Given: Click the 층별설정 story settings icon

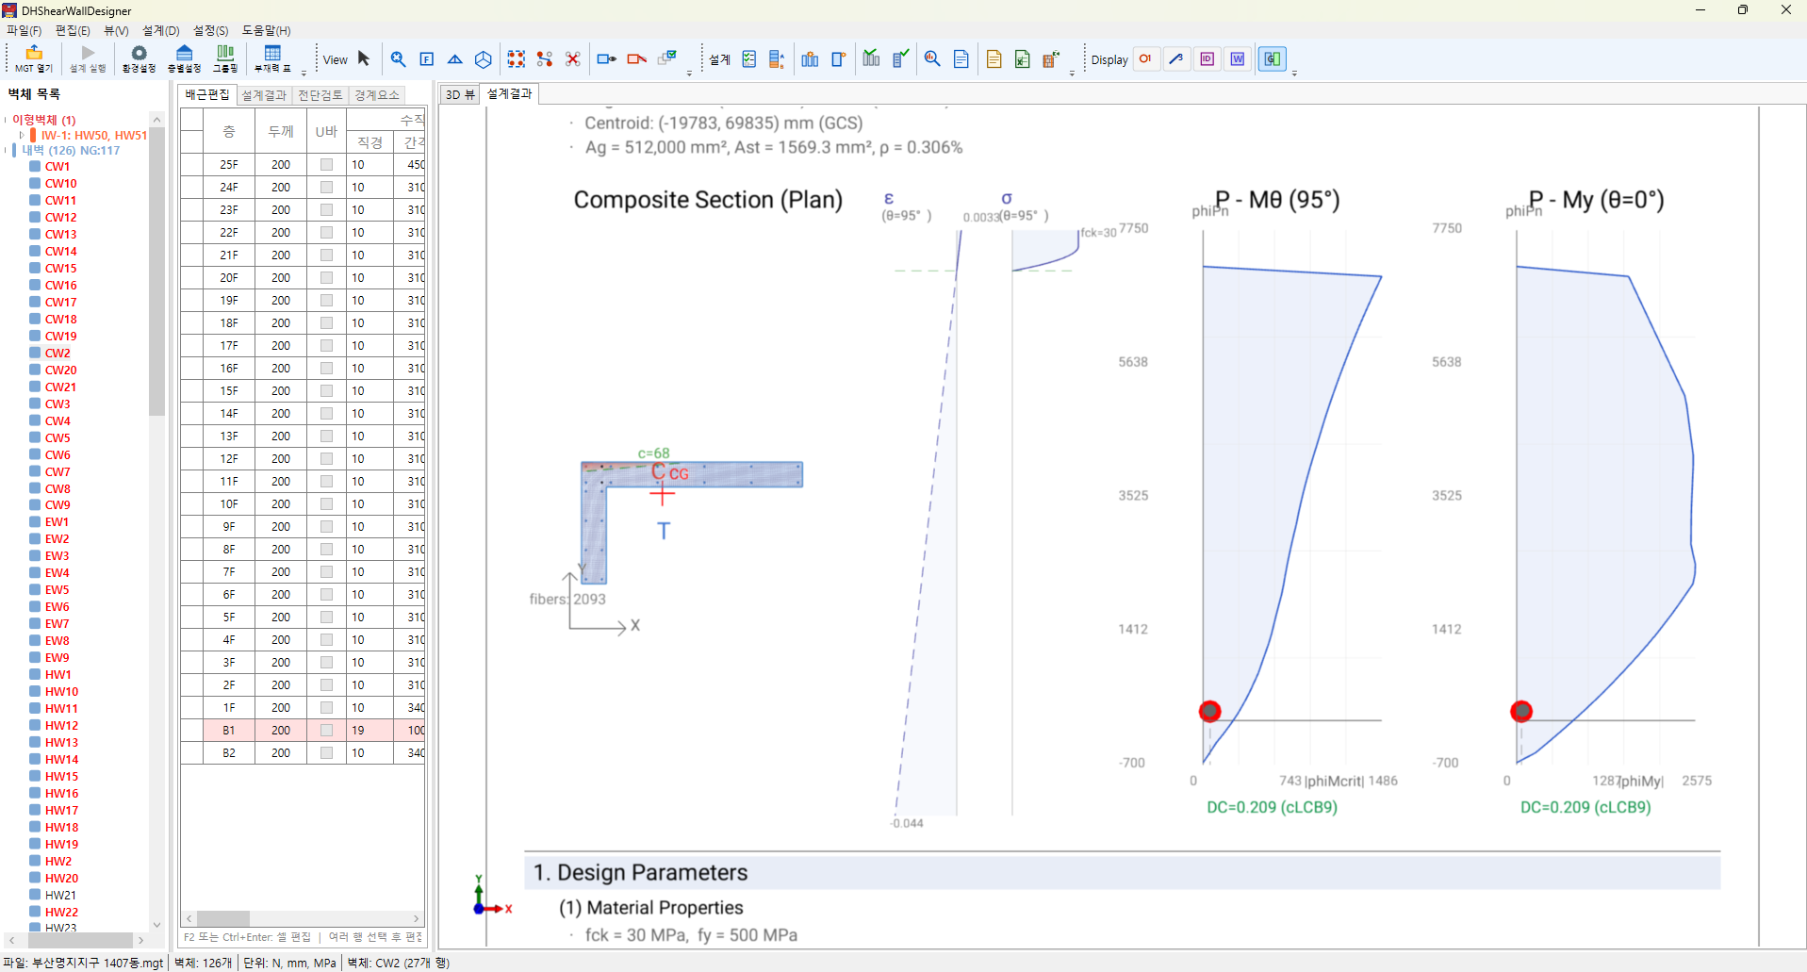Looking at the screenshot, I should point(184,58).
